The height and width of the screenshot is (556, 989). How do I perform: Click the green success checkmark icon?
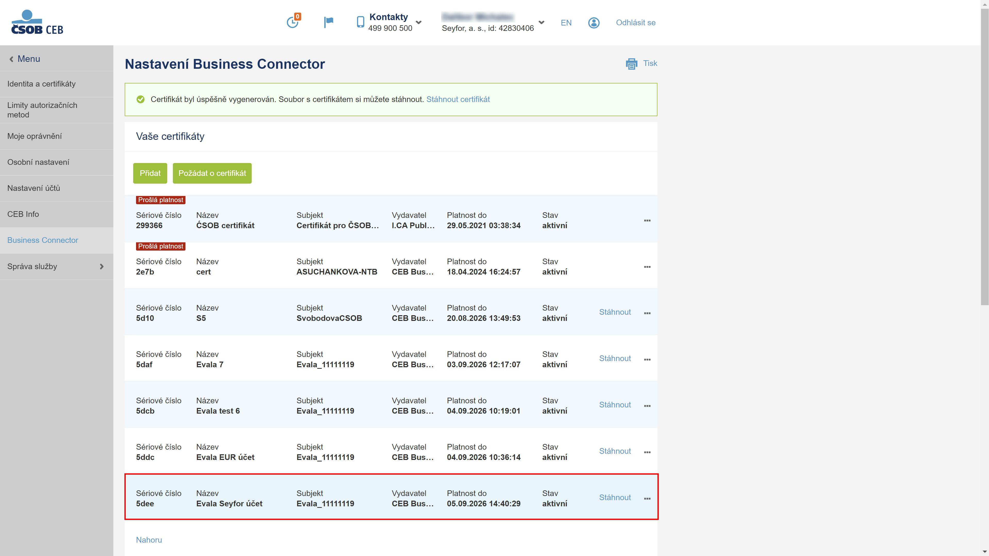pyautogui.click(x=140, y=99)
